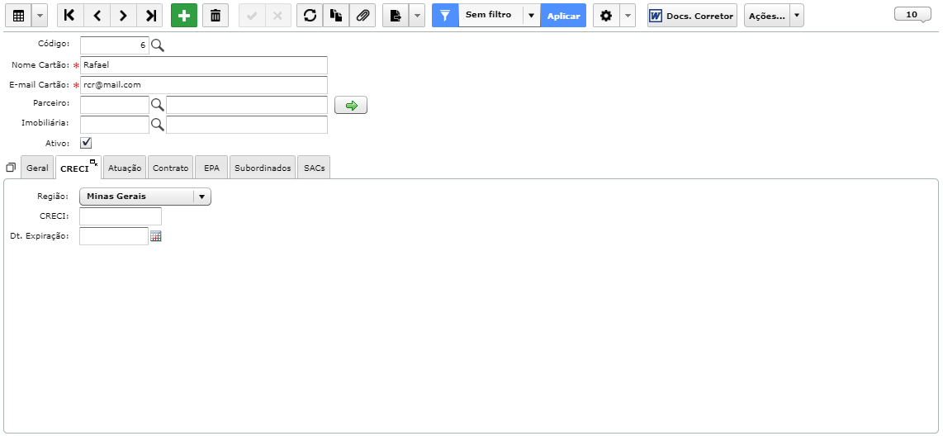Click the Imobiliária code input field
The image size is (943, 436).
click(114, 125)
